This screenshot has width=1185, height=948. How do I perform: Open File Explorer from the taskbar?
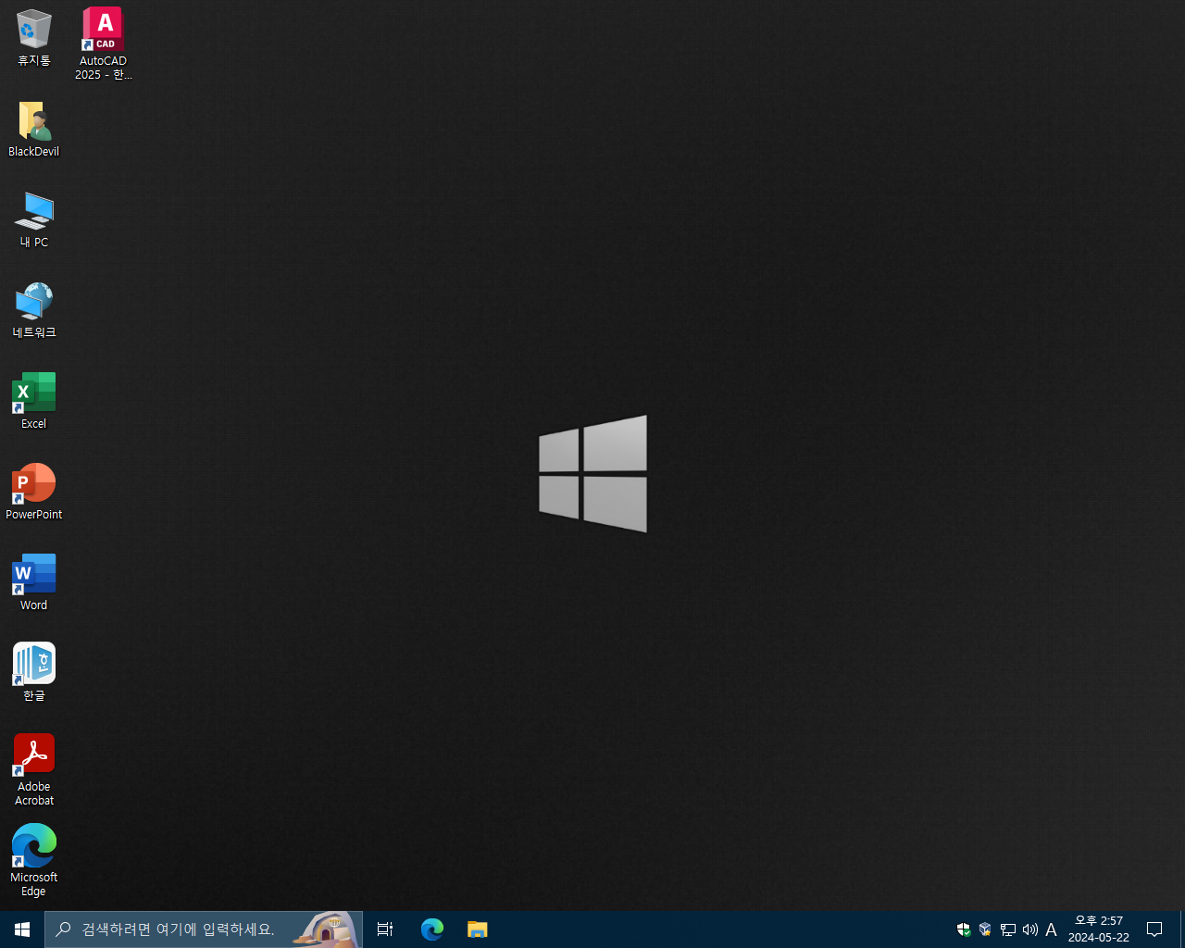click(477, 929)
